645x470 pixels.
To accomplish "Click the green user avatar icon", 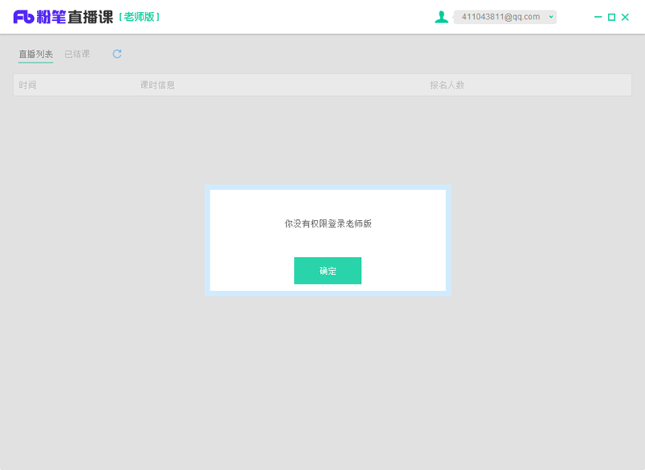I will (441, 16).
